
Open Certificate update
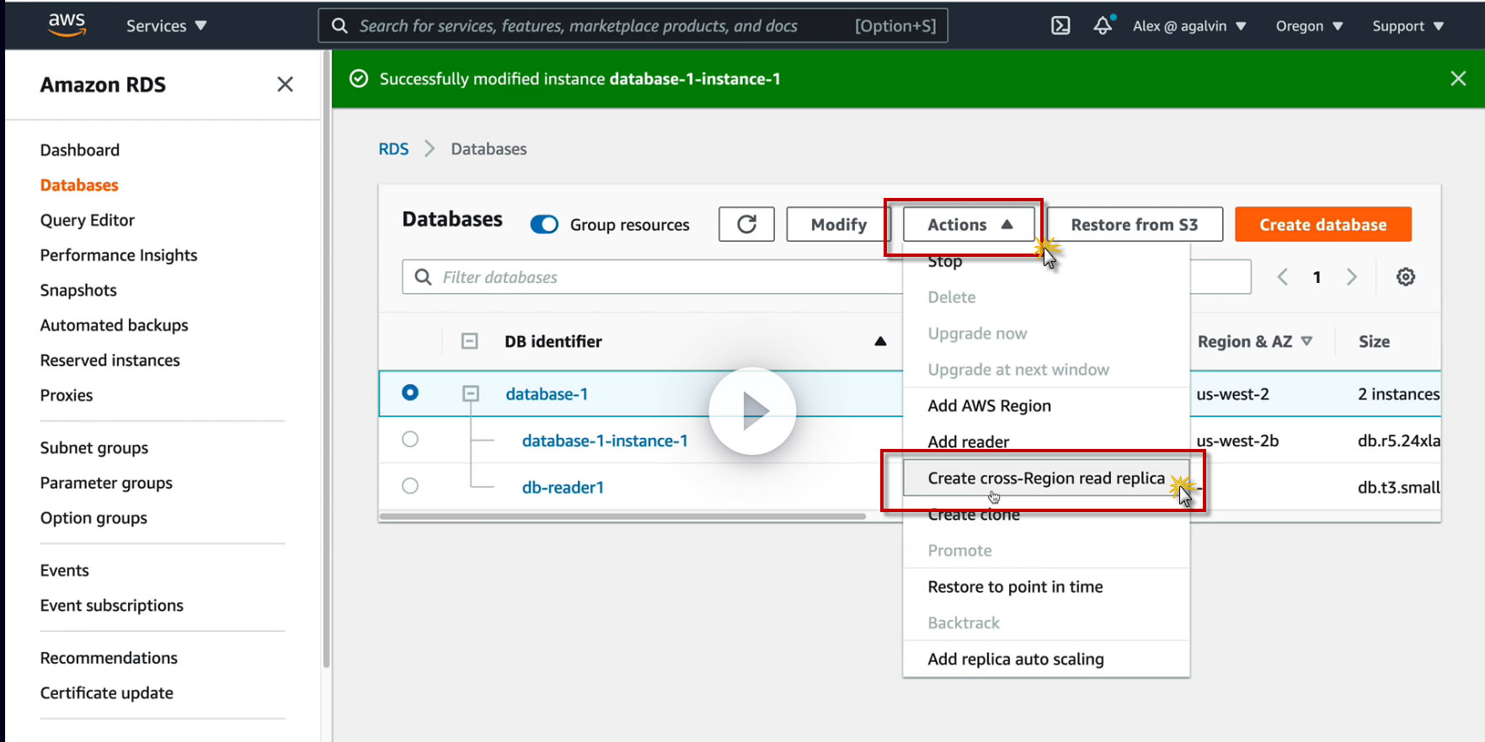click(x=107, y=693)
